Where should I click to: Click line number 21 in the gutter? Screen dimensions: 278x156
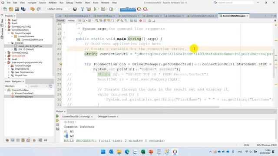click(x=59, y=54)
